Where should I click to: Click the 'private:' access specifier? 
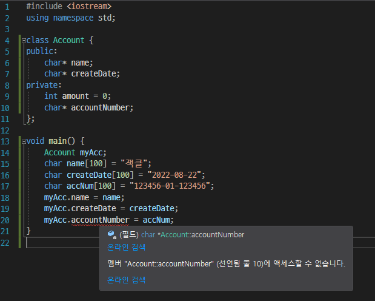[x=44, y=85]
